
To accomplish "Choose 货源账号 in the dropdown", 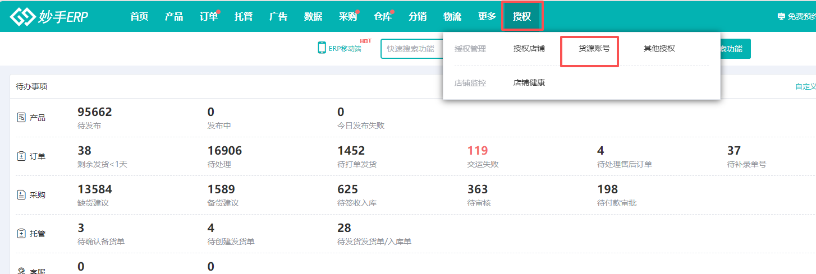I will [x=594, y=49].
